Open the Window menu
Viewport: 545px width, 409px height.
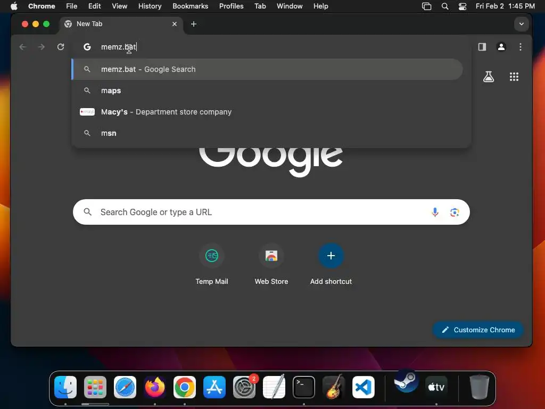tap(290, 6)
